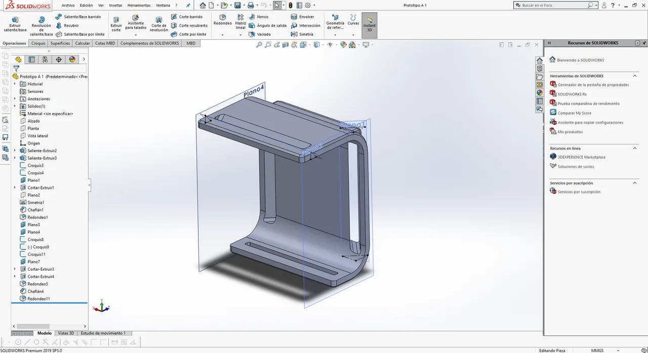This screenshot has width=648, height=353.
Task: Collapse Herramientas de SOLIDWORKS section
Action: click(x=635, y=76)
